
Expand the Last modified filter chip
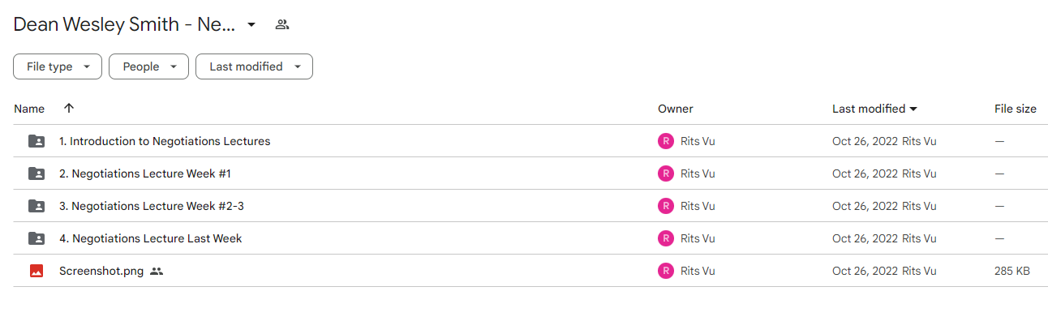point(254,66)
